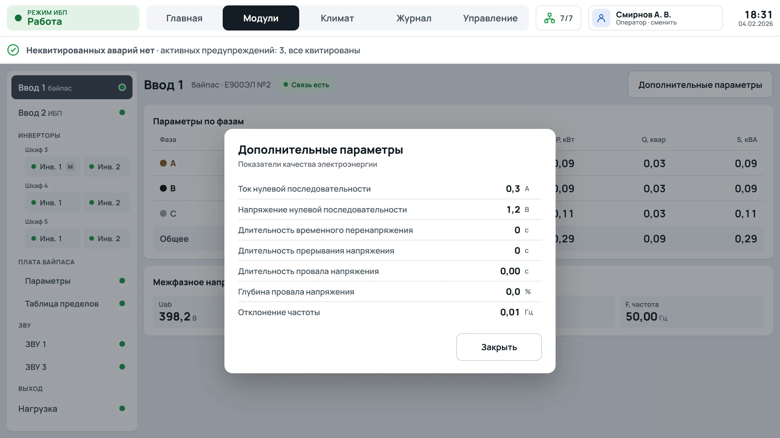Image resolution: width=780 pixels, height=438 pixels.
Task: Click the user profile avatar icon
Action: coord(601,18)
